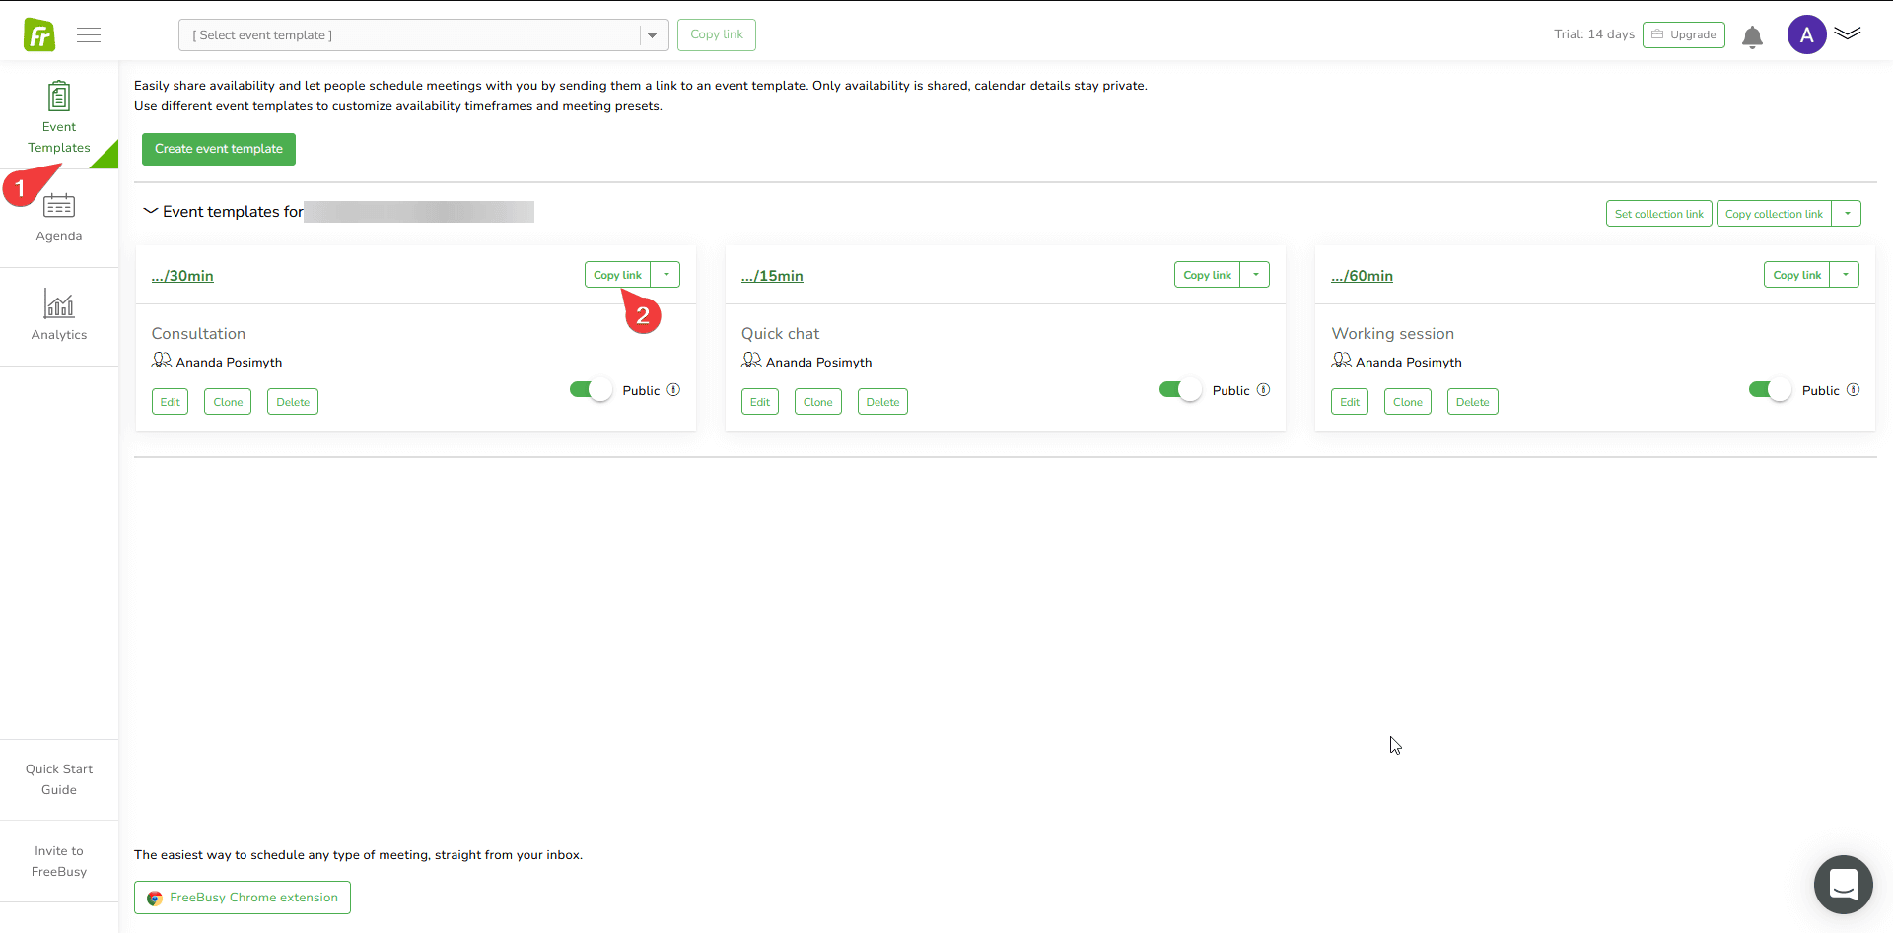Click the user avatar icon
Screen dimensions: 1893x933
point(1806,34)
